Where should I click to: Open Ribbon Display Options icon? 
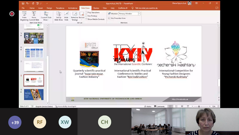pos(196,3)
